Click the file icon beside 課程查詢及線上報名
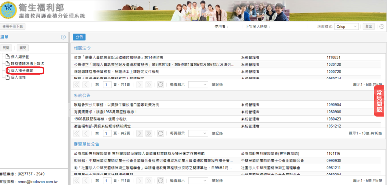This screenshot has width=387, height=185. (8, 64)
